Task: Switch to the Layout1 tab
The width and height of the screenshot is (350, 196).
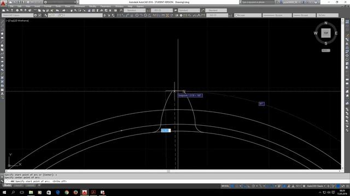Action: point(18,185)
